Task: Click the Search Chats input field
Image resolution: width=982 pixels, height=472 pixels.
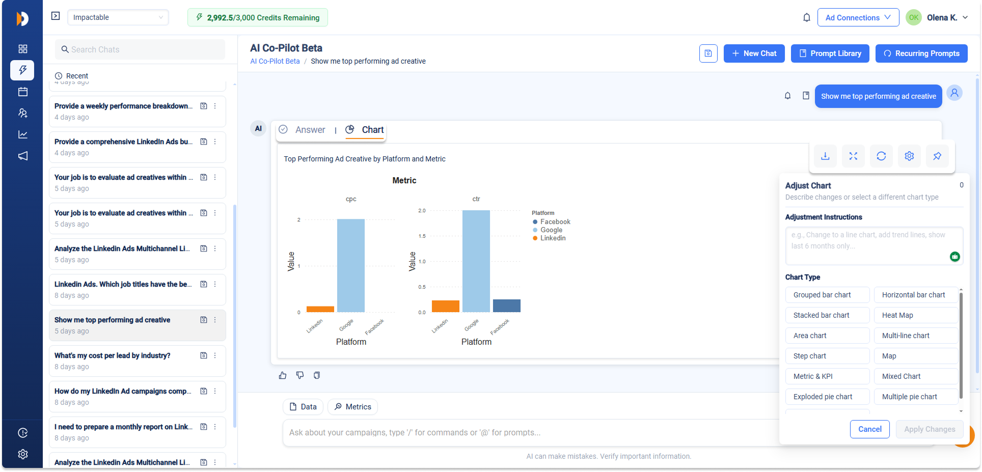Action: click(140, 49)
